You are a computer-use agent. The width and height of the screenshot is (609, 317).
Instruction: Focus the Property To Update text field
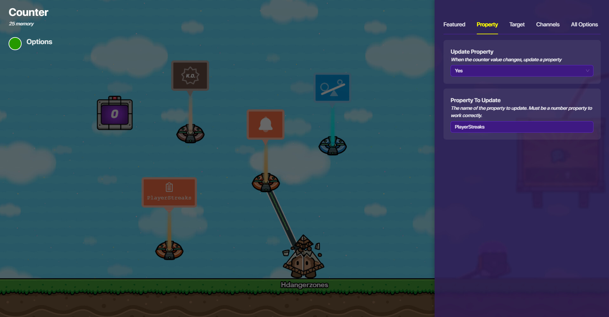click(521, 127)
